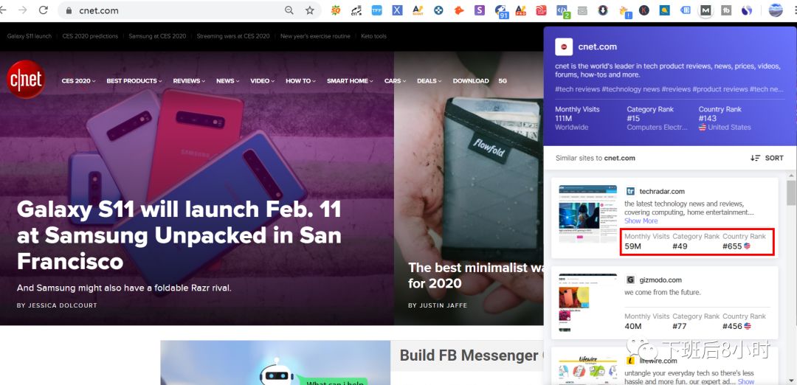The height and width of the screenshot is (385, 797).
Task: Open the 'Samsung at CES 2020' trending link
Action: pos(157,36)
